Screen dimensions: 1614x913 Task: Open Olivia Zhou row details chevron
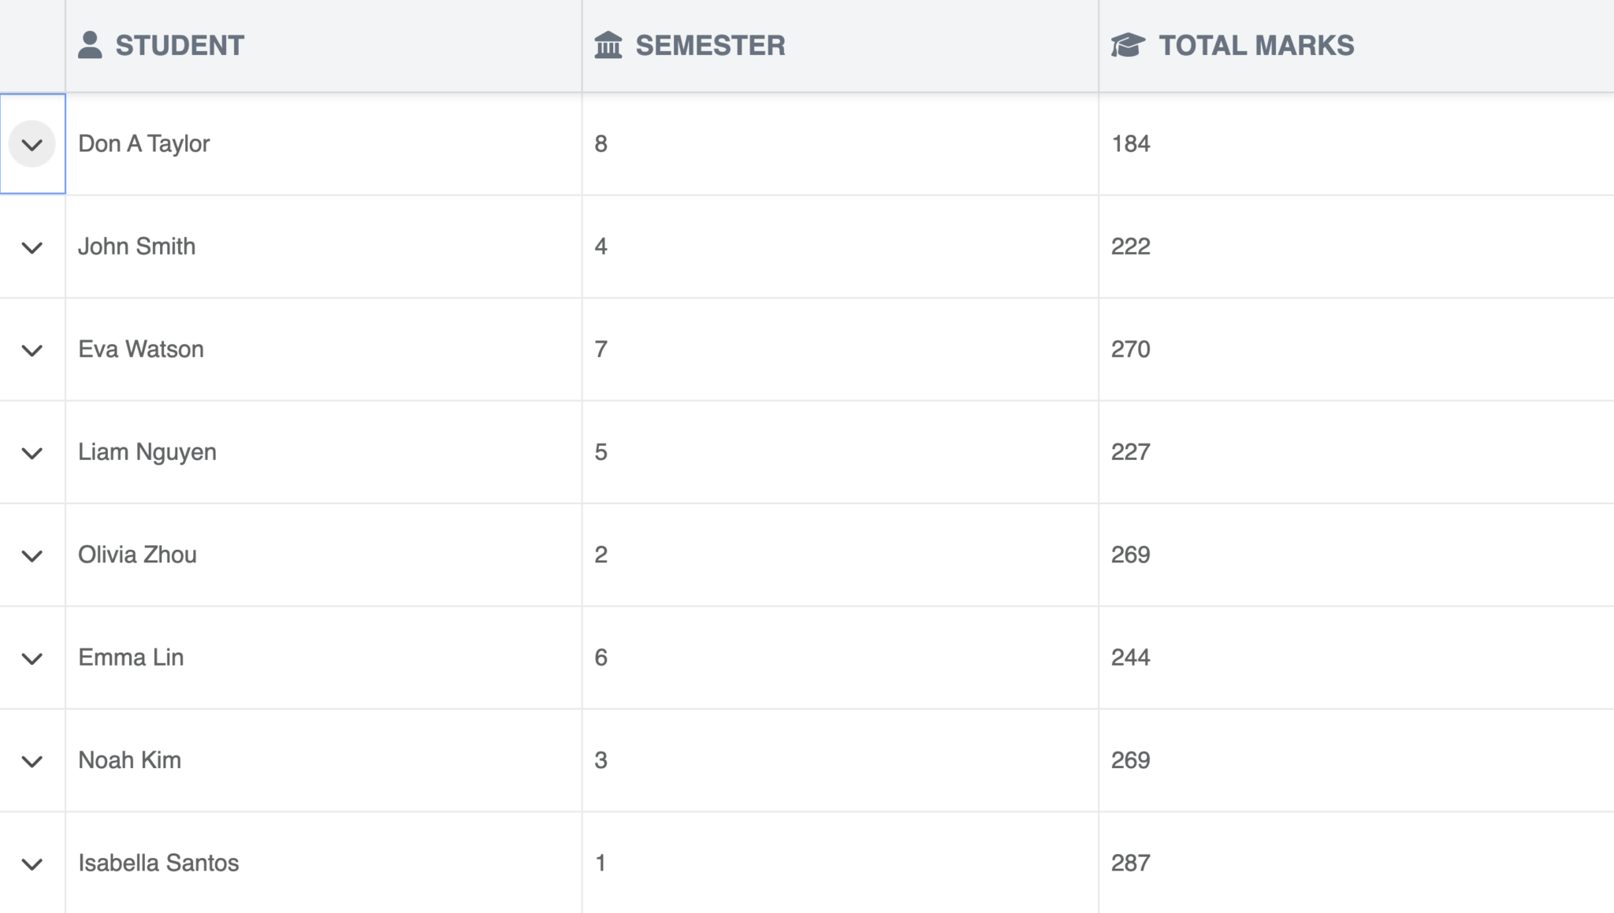click(32, 555)
